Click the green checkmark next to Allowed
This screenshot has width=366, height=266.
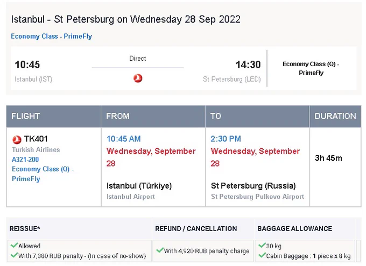click(14, 245)
